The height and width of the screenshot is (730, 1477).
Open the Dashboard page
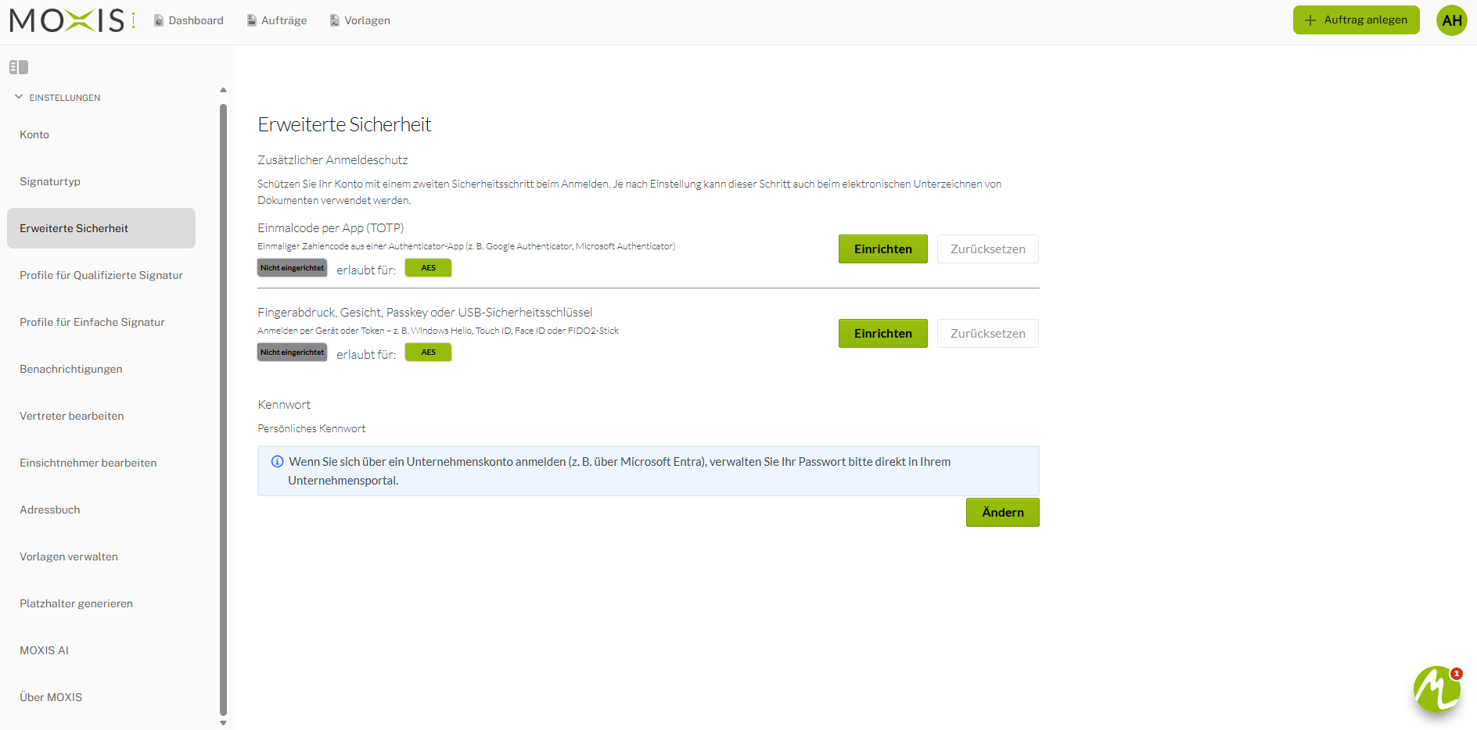point(189,20)
